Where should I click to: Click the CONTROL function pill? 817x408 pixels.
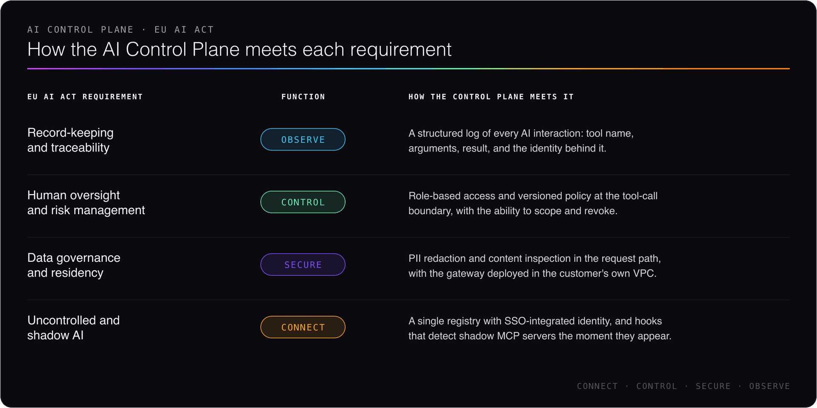tap(303, 202)
